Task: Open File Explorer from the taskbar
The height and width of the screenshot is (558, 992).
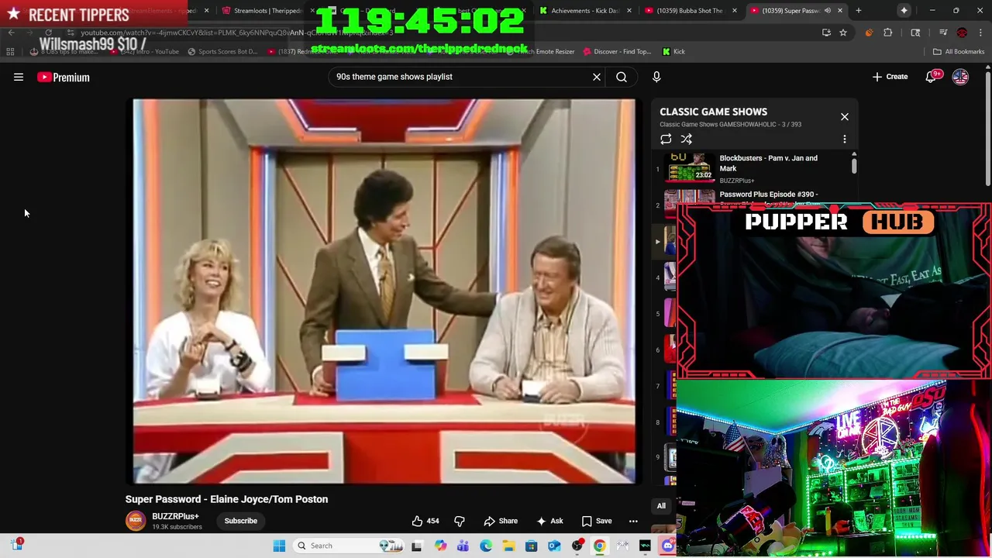Action: [508, 546]
